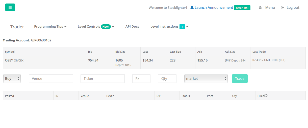Expand the Level Instructions dropdown
This screenshot has height=128, width=308.
[165, 27]
